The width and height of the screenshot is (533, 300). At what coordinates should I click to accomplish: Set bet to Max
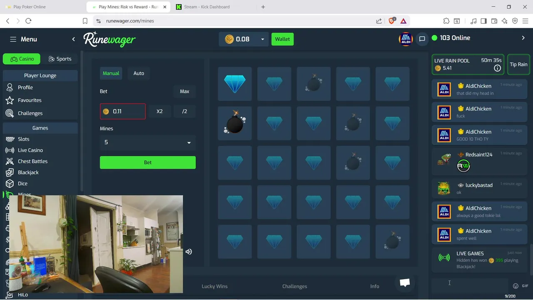pos(184,91)
